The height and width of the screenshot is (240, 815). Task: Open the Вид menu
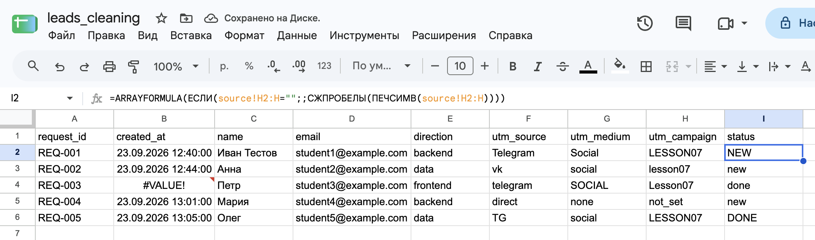147,36
